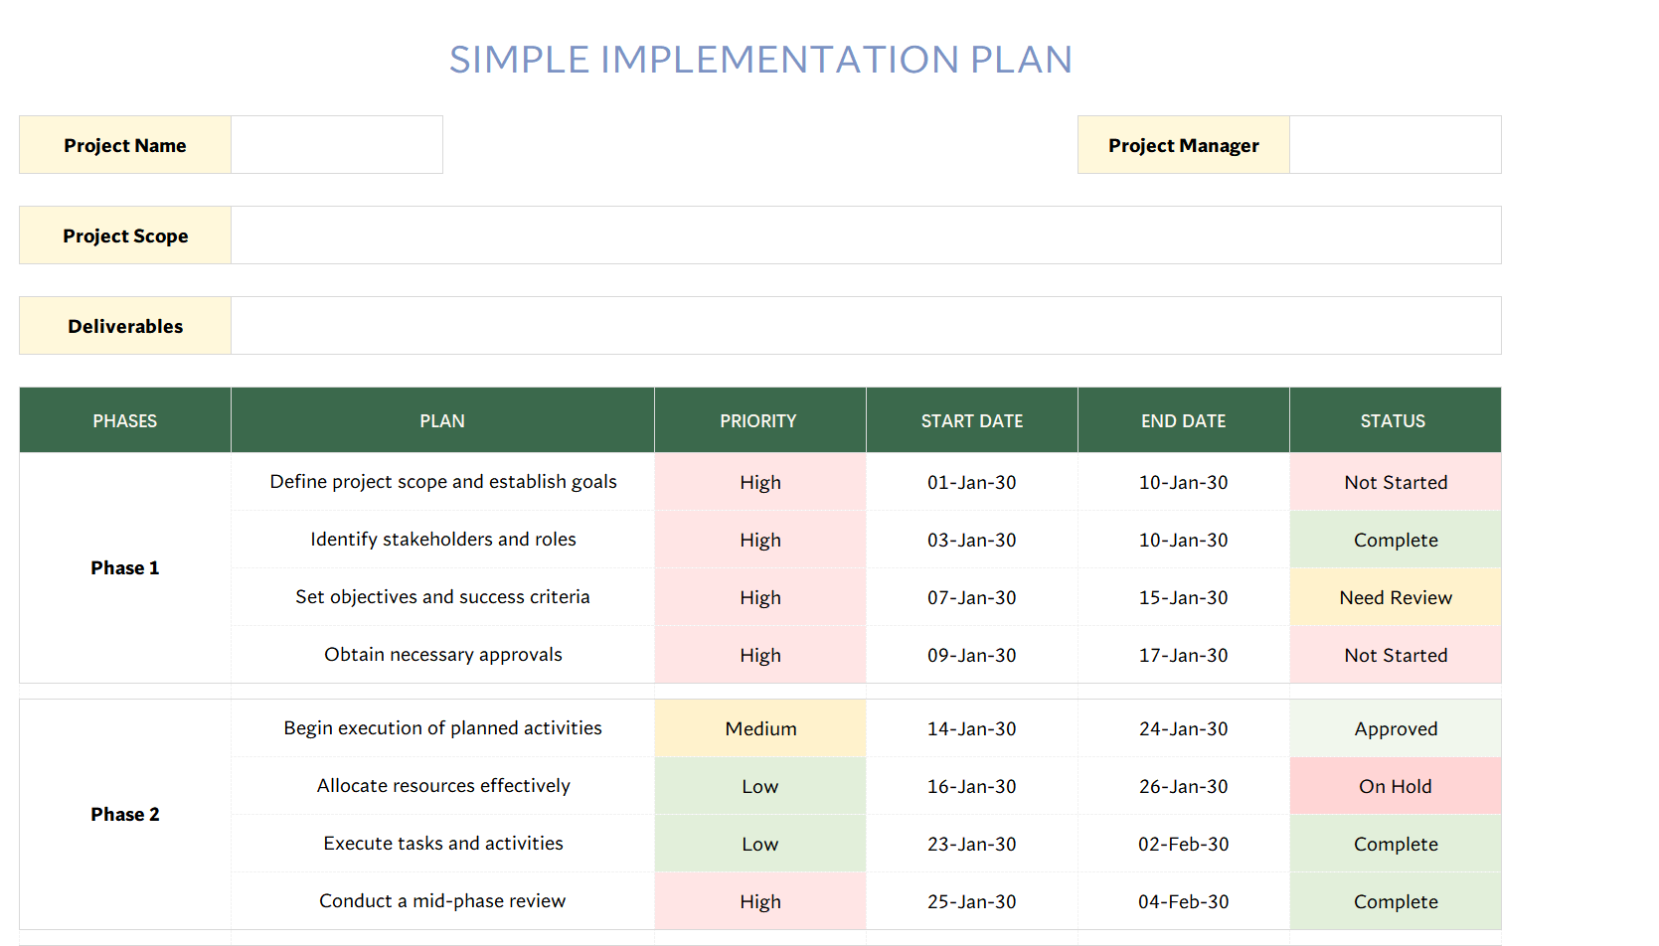Select the PRIORITY column header

tap(760, 420)
